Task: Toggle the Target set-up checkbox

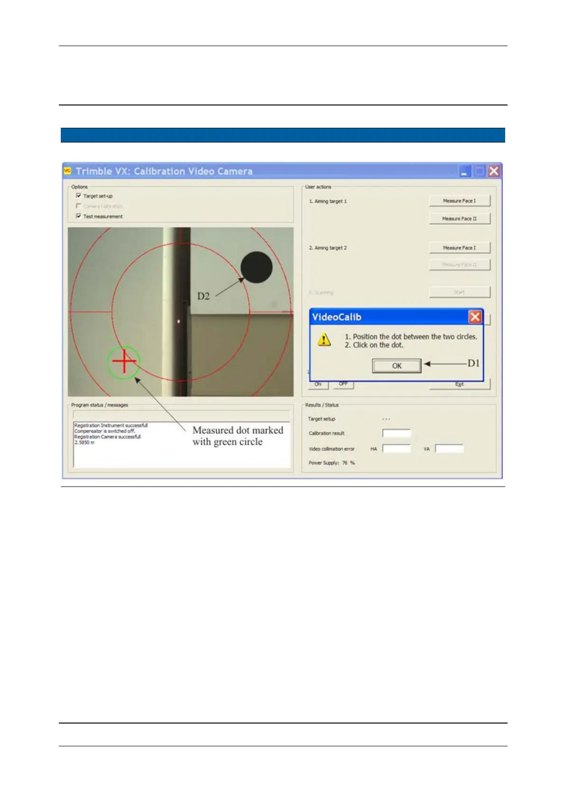Action: pos(79,196)
